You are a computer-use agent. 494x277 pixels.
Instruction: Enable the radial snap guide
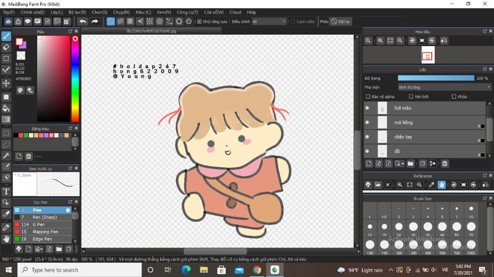point(150,21)
